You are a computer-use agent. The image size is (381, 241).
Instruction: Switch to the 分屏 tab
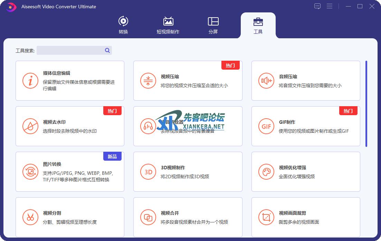tap(213, 25)
